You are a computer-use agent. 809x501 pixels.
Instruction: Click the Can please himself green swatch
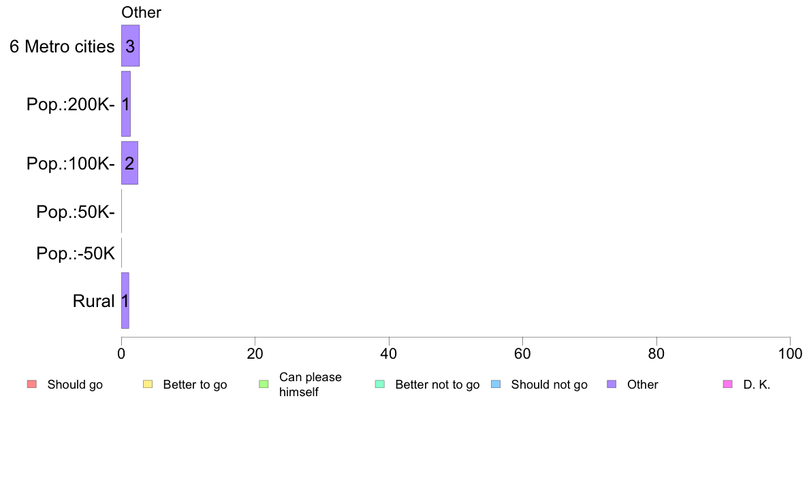[x=264, y=385]
